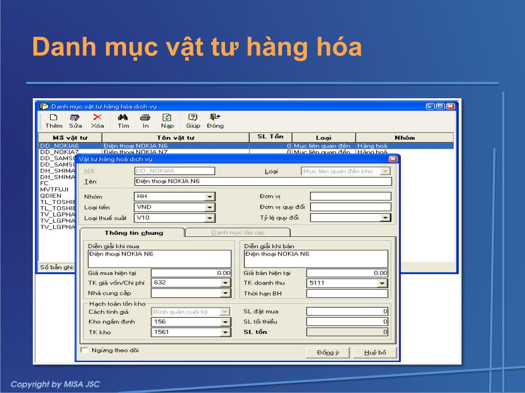Open the Nhóm dropdown showing HH

click(210, 196)
